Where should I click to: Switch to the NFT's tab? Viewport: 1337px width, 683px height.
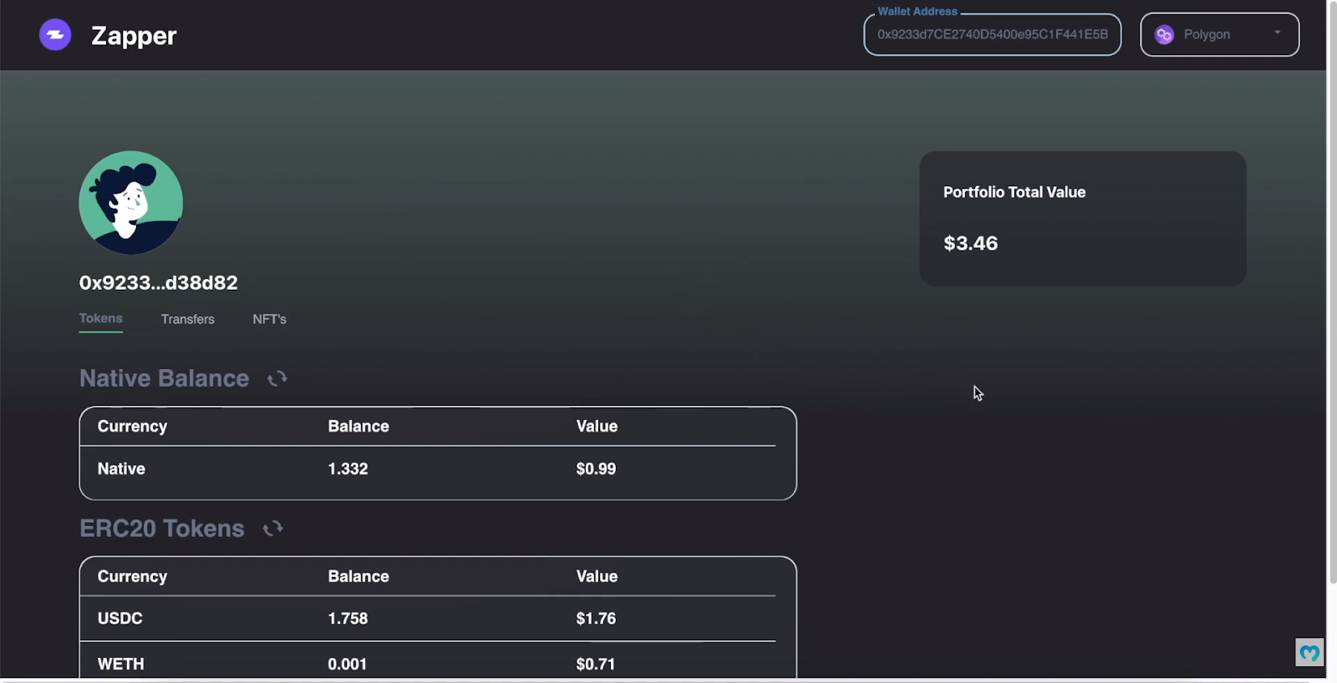270,319
